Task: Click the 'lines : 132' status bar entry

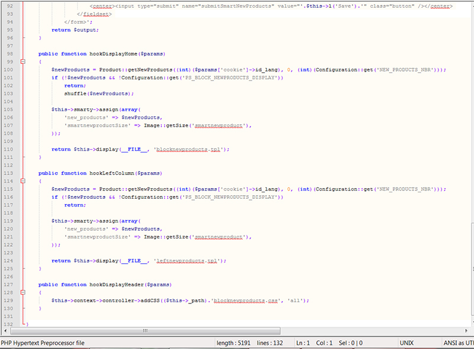Action: (270, 343)
